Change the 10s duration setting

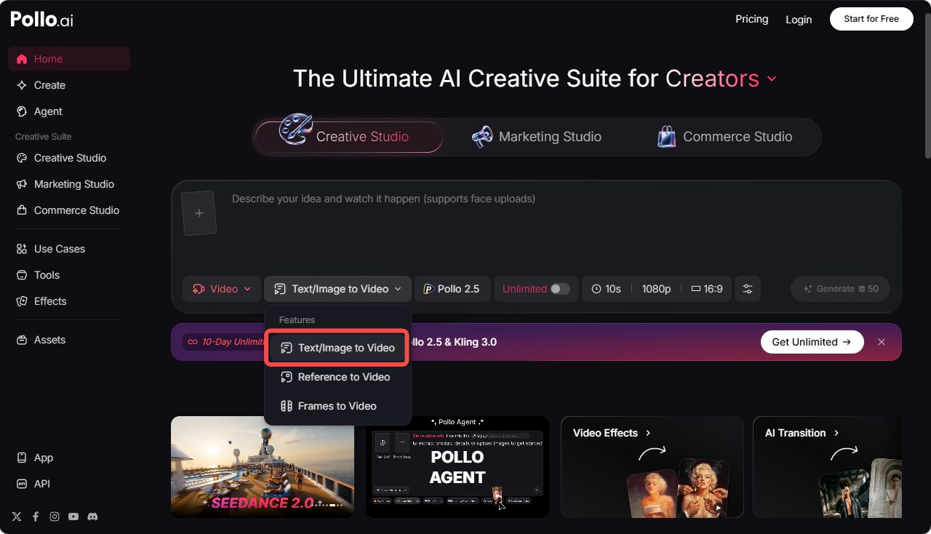coord(607,289)
